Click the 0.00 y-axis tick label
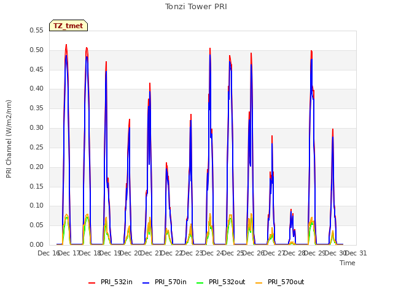393x294 pixels. [x=36, y=245]
